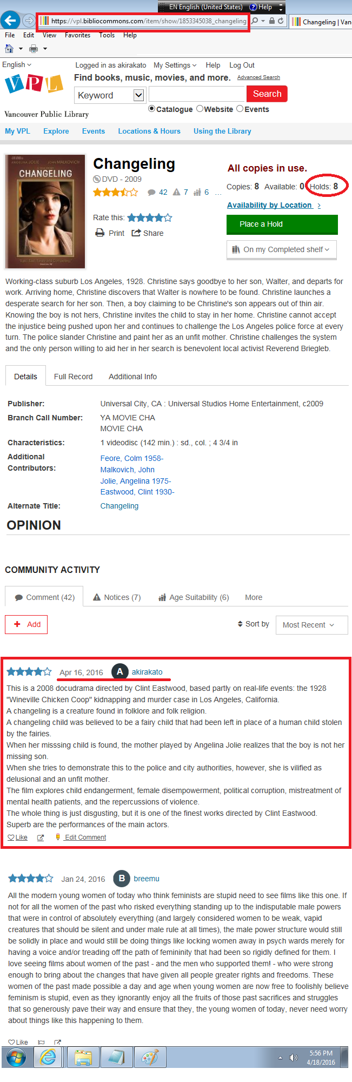Select the Comment (42) community tab
The height and width of the screenshot is (1082, 352).
(x=44, y=597)
